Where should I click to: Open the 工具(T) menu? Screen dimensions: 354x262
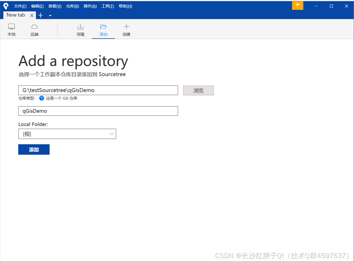(x=108, y=6)
